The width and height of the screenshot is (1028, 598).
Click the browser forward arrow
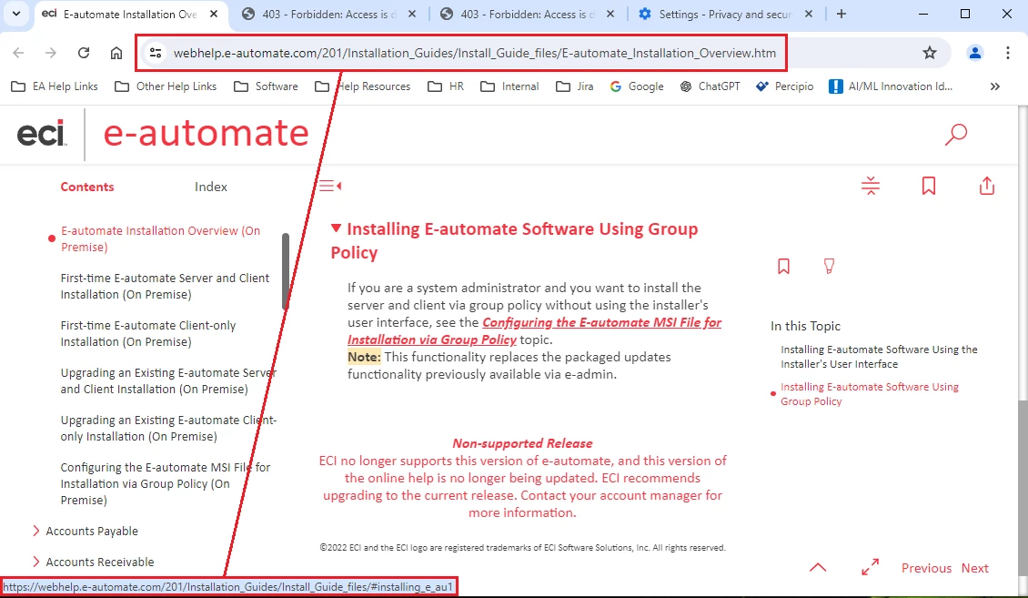pyautogui.click(x=50, y=53)
